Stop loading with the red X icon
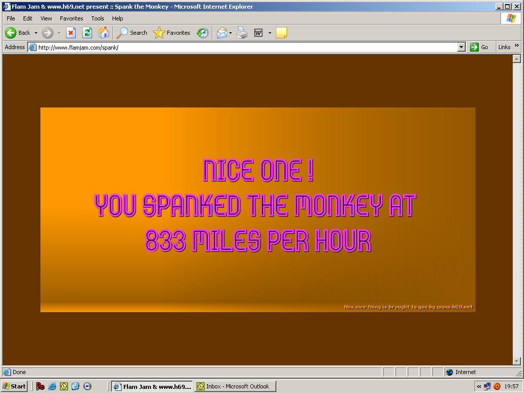 coord(71,33)
